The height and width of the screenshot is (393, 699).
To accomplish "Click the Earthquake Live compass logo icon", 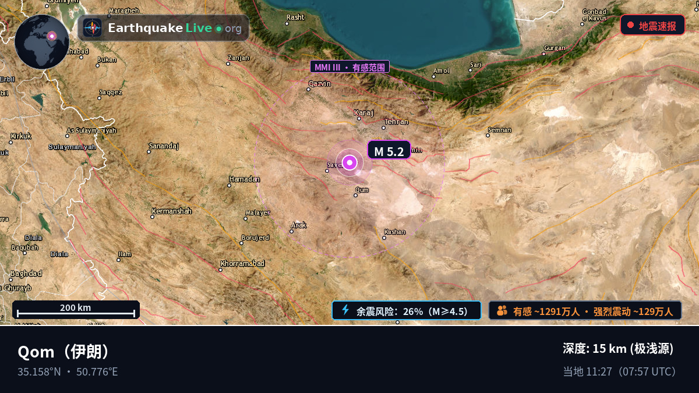I will [92, 28].
